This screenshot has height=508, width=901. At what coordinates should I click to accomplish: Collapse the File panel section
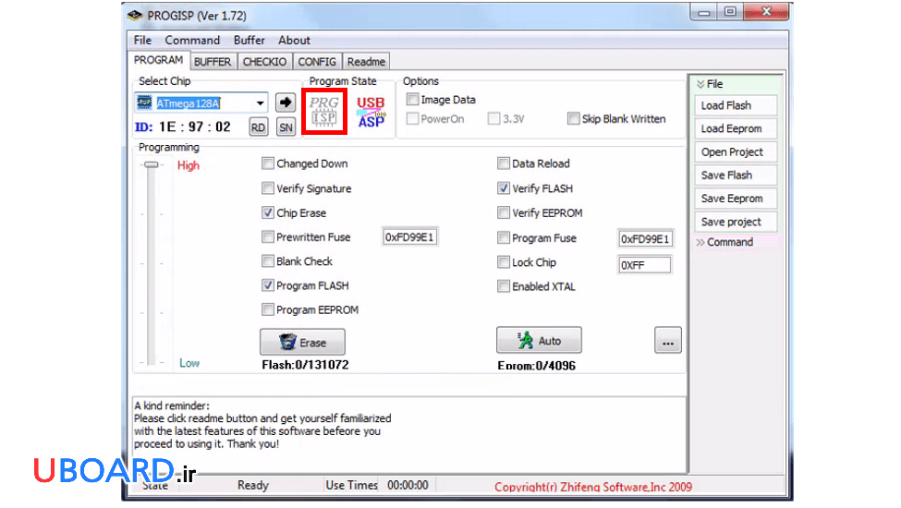(700, 84)
